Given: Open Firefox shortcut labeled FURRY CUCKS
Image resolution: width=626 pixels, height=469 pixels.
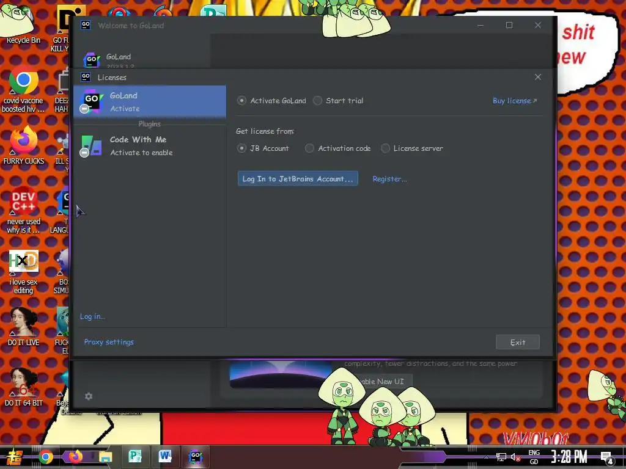Looking at the screenshot, I should click(x=23, y=145).
